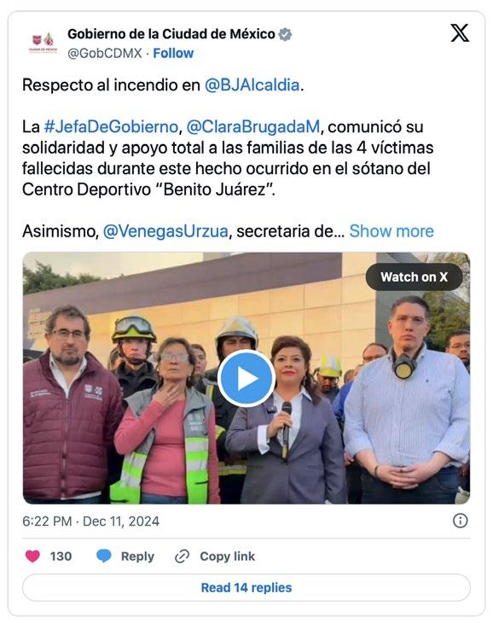This screenshot has height=623, width=493.
Task: Open the tweet info circle icon
Action: tap(460, 521)
